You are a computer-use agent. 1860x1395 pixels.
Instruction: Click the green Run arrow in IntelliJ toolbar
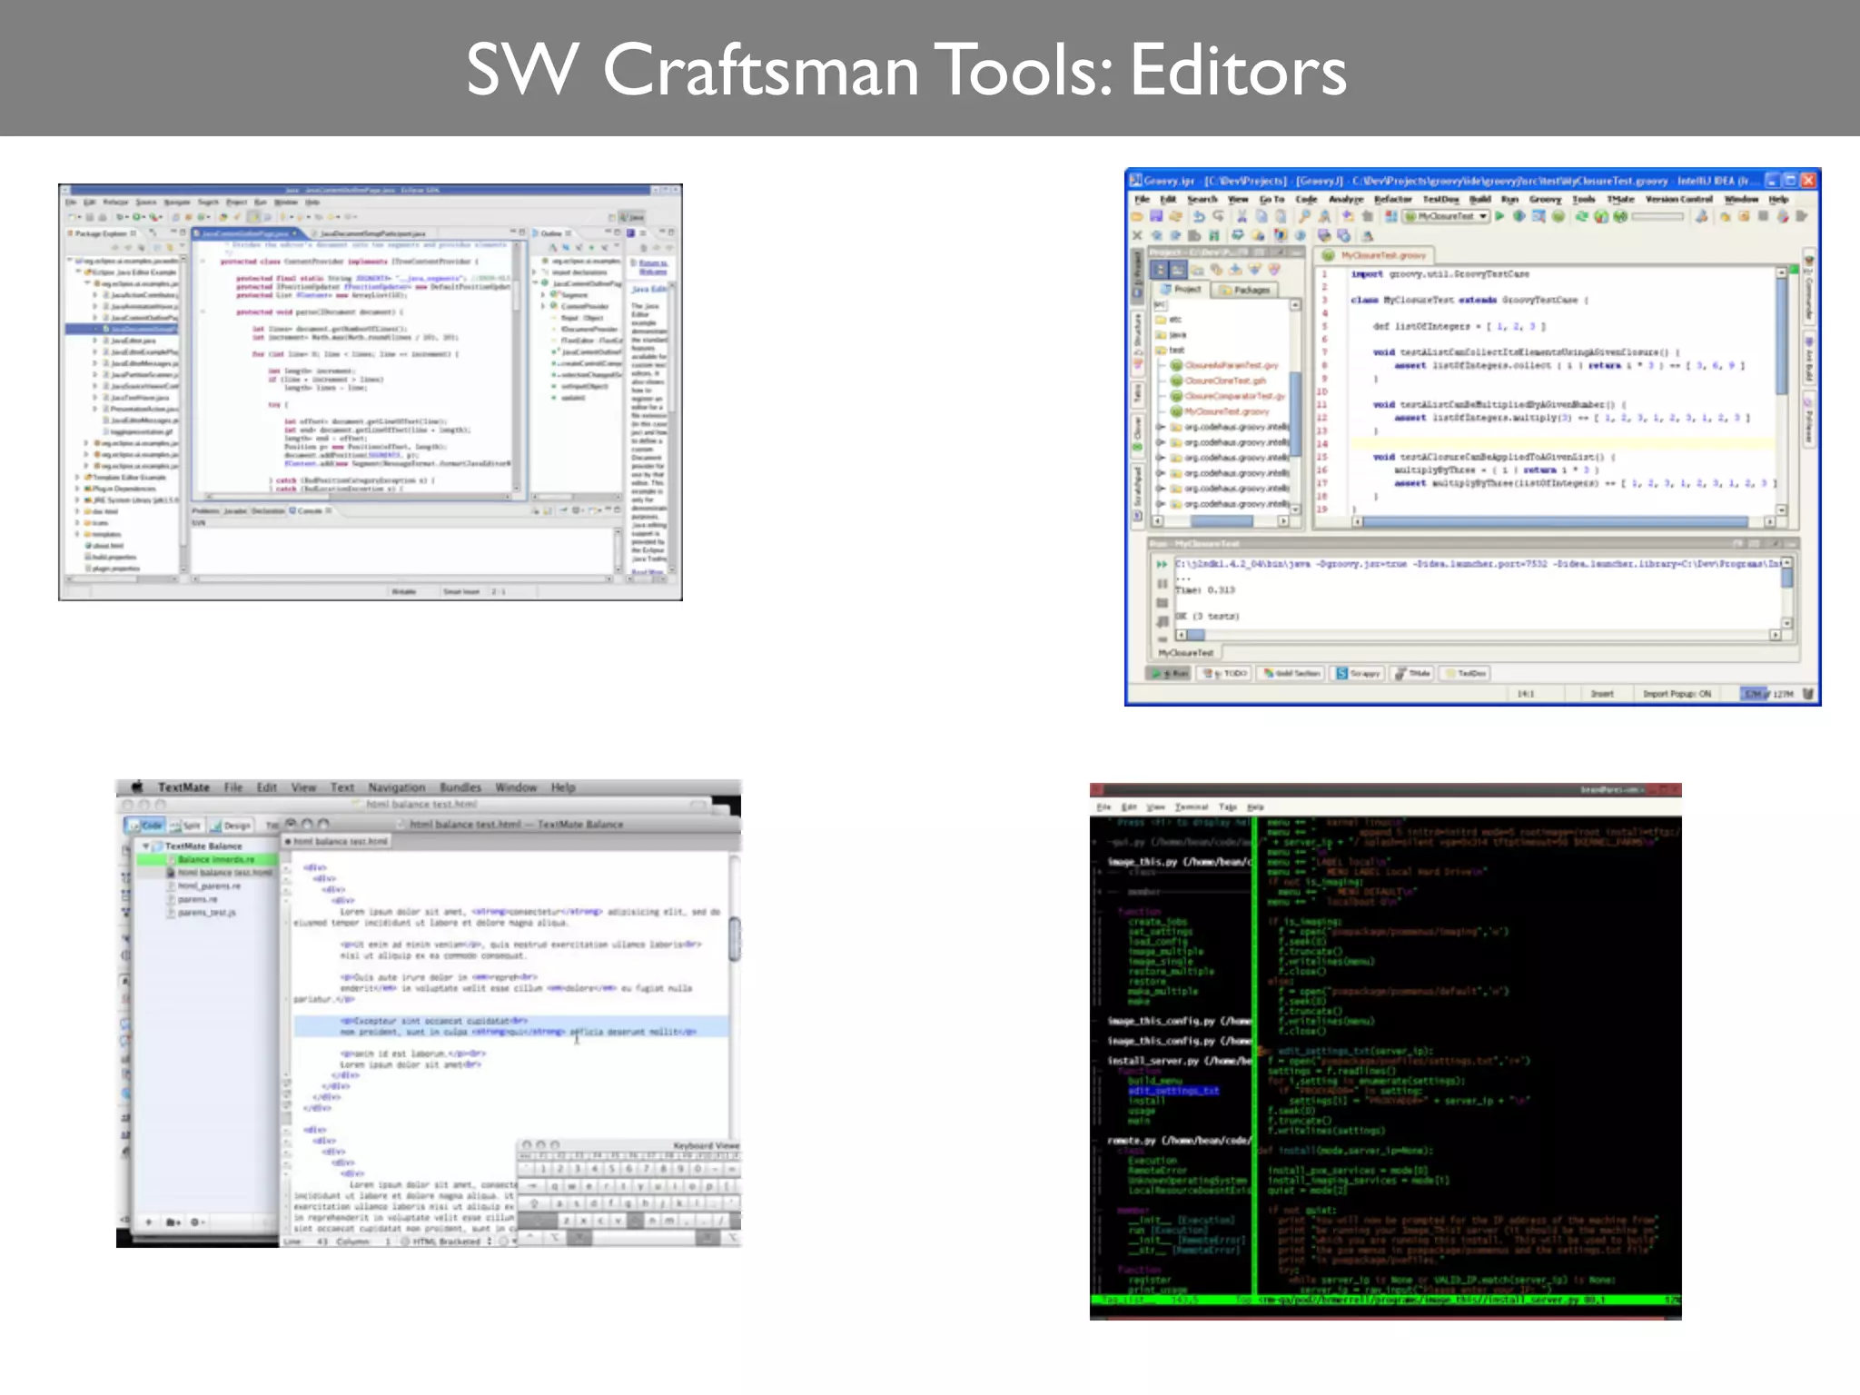[x=1499, y=216]
